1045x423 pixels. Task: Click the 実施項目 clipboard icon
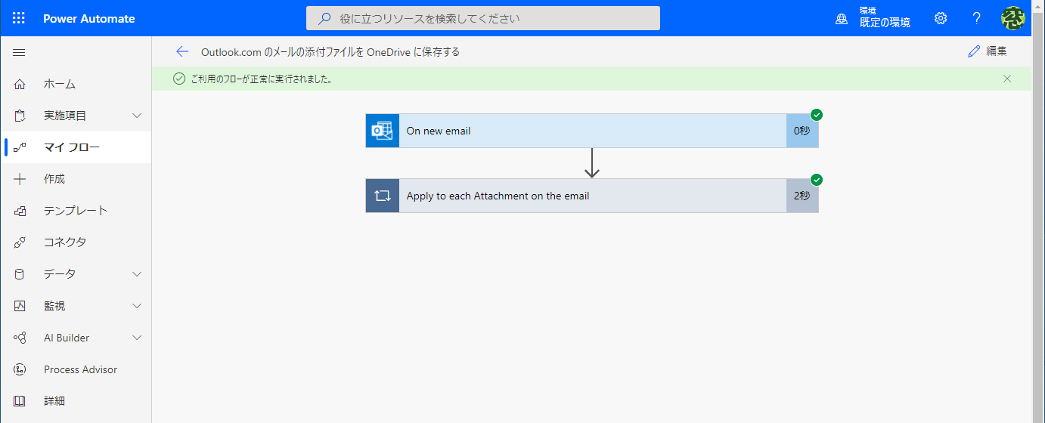pyautogui.click(x=20, y=116)
